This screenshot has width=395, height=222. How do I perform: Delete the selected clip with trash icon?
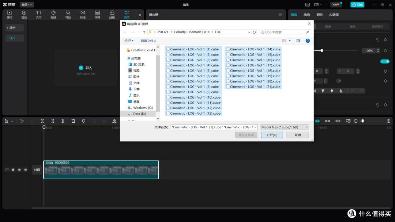[x=73, y=121]
